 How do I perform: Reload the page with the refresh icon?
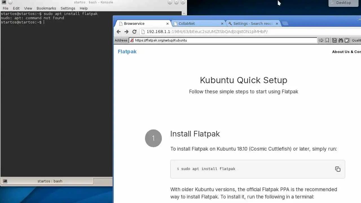(x=134, y=32)
